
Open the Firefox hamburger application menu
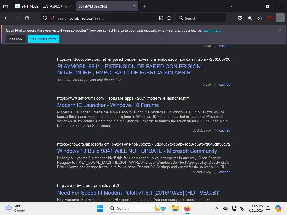280,18
